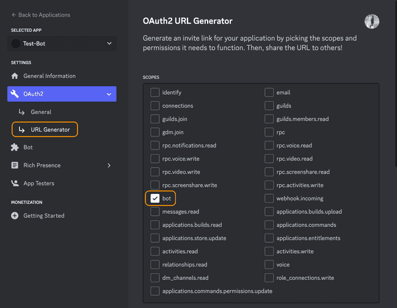Tick messages.read checkbox

coord(155,212)
